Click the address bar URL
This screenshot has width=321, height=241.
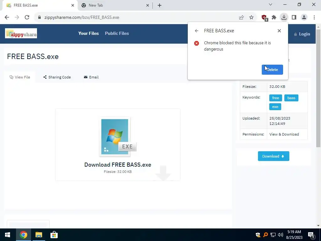click(x=82, y=18)
